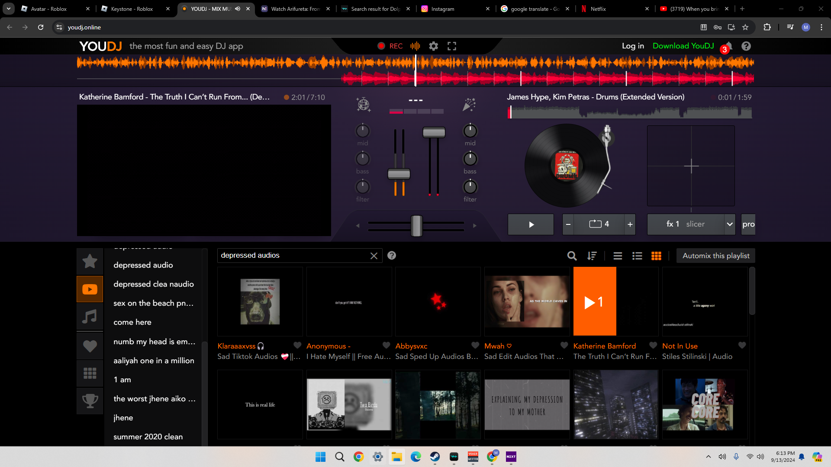831x467 pixels.
Task: Open search help question mark icon
Action: tap(392, 256)
